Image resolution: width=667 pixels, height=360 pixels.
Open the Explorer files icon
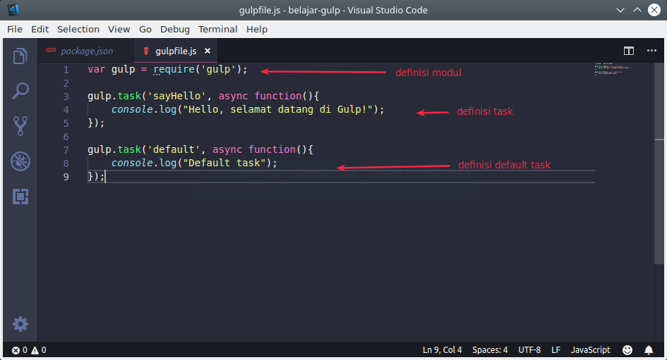tap(20, 56)
